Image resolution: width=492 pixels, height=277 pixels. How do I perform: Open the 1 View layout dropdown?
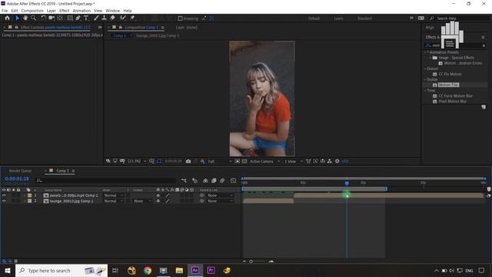point(294,161)
